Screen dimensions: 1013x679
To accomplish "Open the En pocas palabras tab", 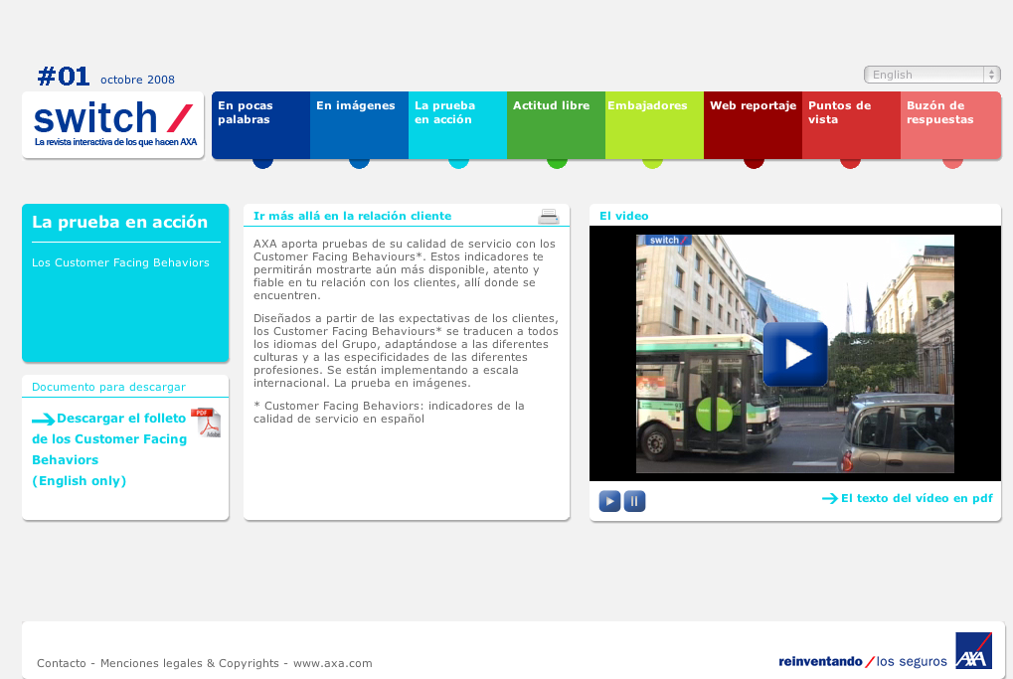I will click(x=261, y=124).
